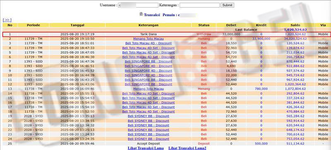This screenshot has width=331, height=150.
Task: Click the Last Balance amount 1,020,524.62
Action: tap(295, 30)
